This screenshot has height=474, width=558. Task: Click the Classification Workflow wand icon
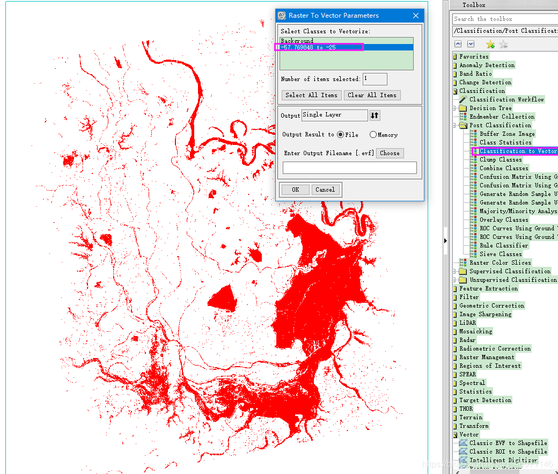tap(463, 99)
